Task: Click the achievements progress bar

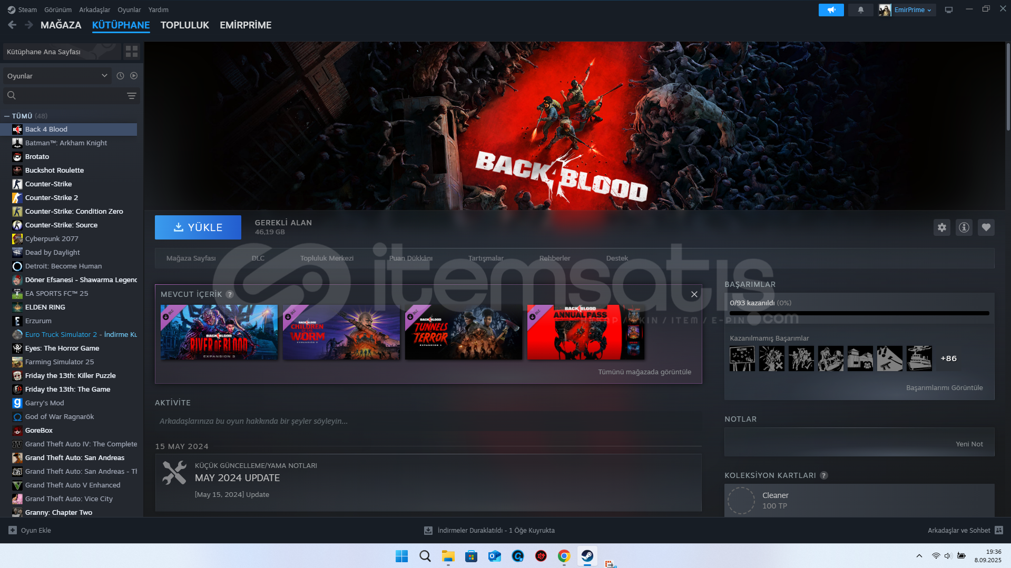Action: (859, 313)
